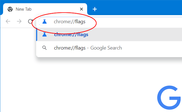
Task: Open a new tab with the plus button
Action: (x=95, y=9)
